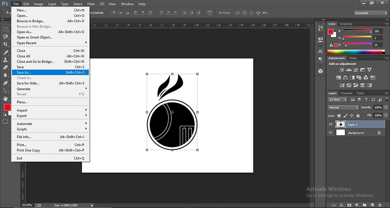Screen dimensions: 390x208
Task: Select the Crop tool
Action: pos(5,44)
